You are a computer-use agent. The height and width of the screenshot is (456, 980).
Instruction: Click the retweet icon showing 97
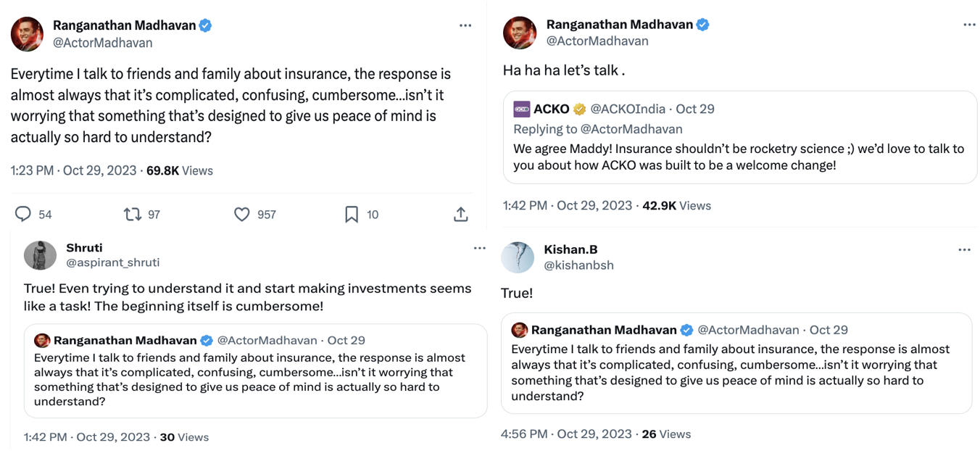tap(132, 214)
